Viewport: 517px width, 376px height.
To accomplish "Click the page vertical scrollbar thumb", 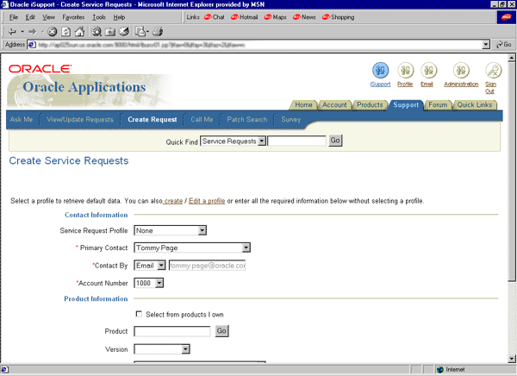I will coord(511,172).
